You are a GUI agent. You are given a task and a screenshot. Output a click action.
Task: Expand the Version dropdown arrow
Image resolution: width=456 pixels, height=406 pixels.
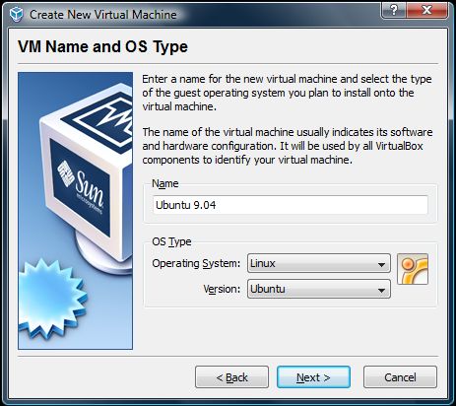click(x=381, y=290)
